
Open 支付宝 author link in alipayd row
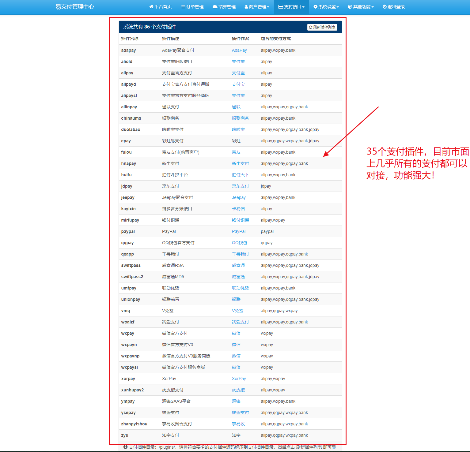point(238,84)
